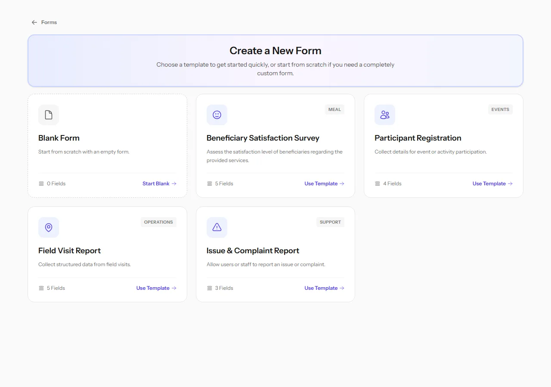Click the warning triangle icon on Issue & Complaint Report
Screen dimensions: 551x387
pyautogui.click(x=217, y=227)
